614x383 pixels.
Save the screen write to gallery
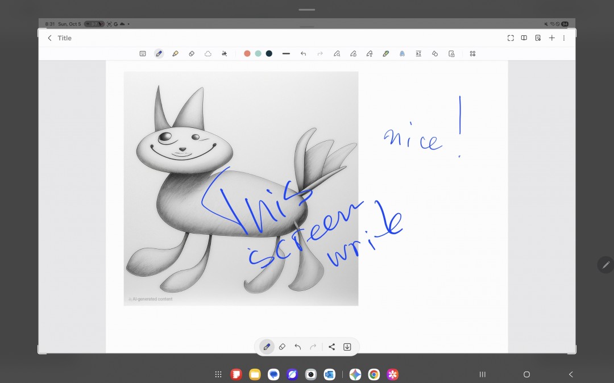[347, 347]
